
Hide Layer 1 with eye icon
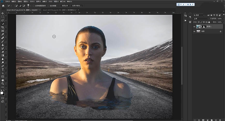[x=194, y=27]
